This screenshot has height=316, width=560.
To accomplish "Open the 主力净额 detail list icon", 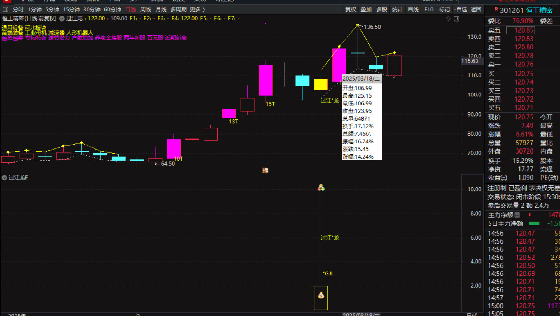I will point(517,215).
